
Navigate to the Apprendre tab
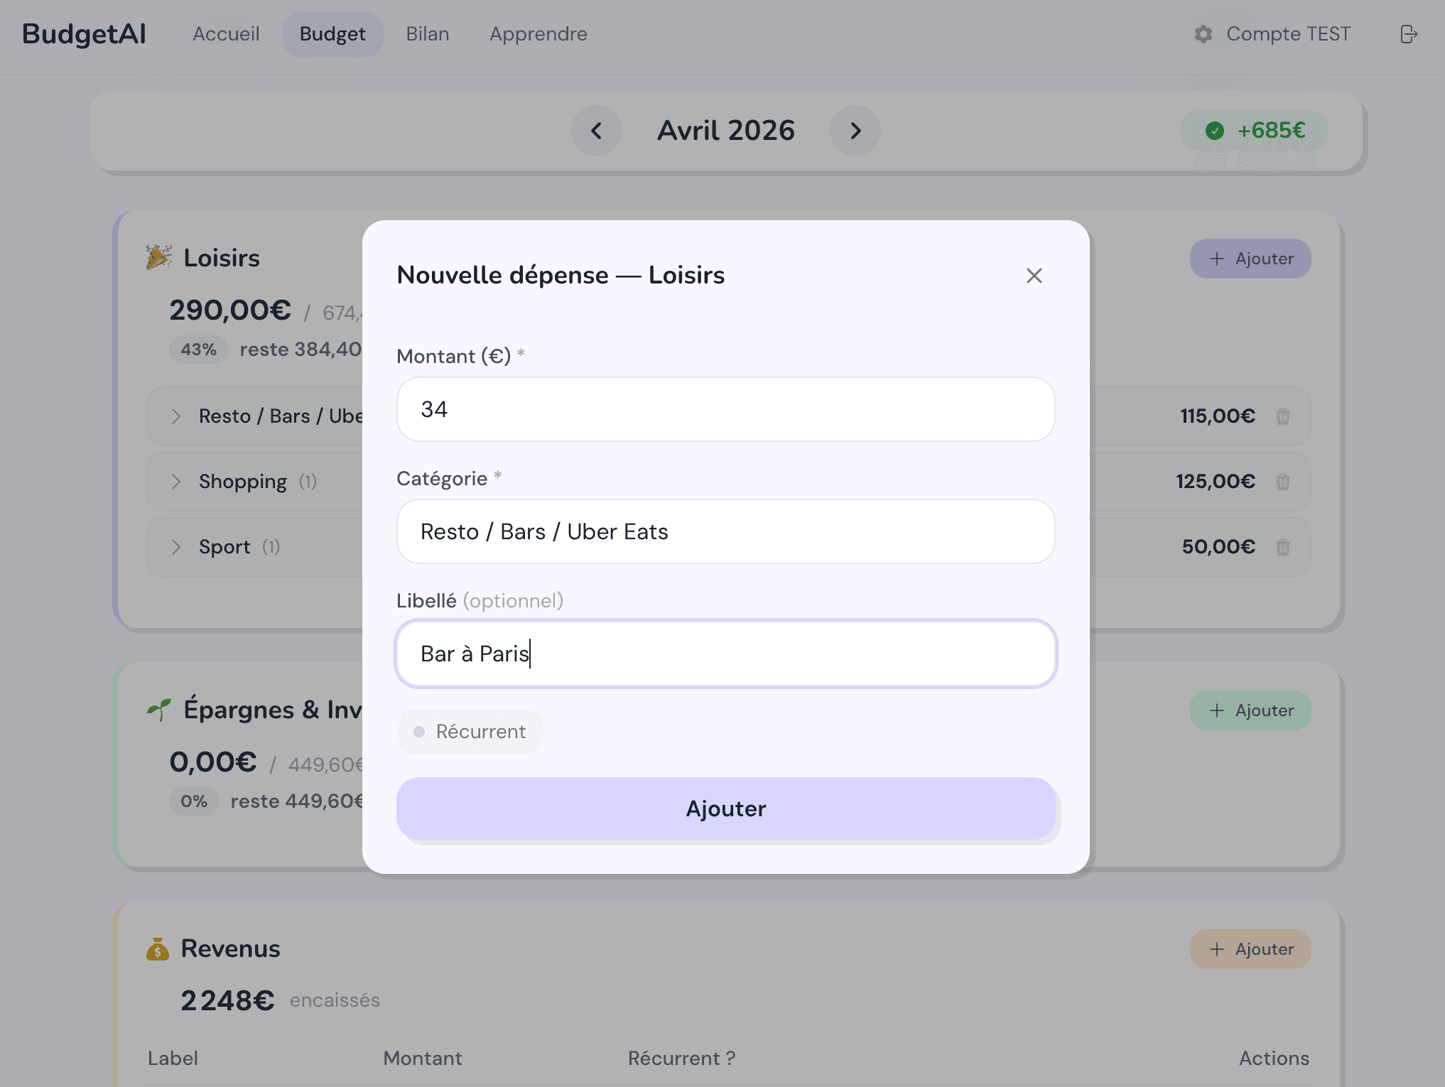point(539,34)
